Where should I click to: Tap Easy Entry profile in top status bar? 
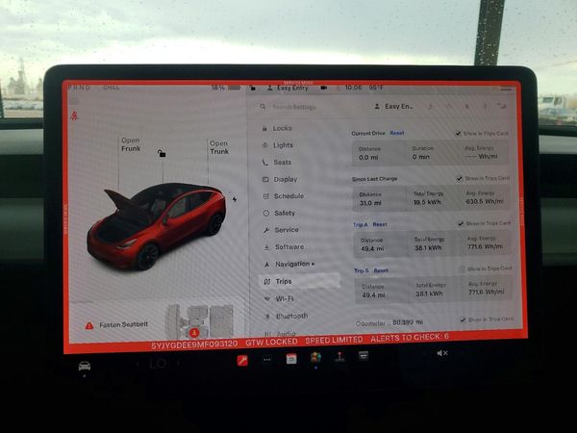(x=288, y=88)
